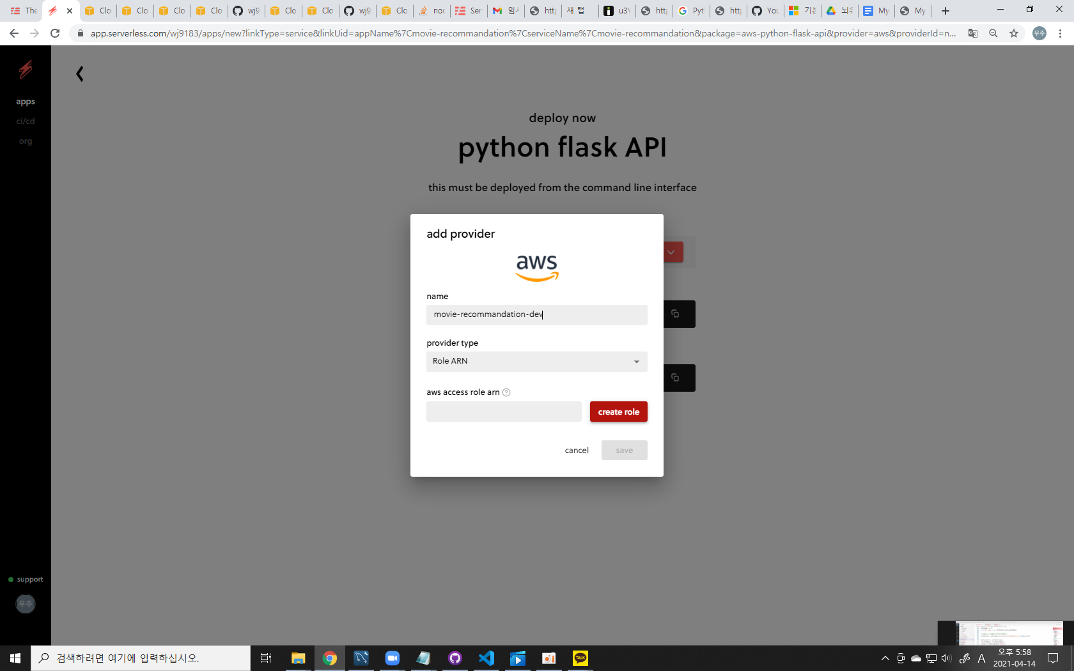Open File Explorer from the taskbar
The image size is (1074, 671).
tap(299, 658)
